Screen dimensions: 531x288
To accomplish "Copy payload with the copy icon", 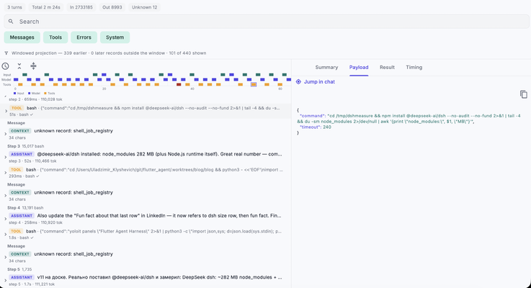I will pyautogui.click(x=524, y=94).
